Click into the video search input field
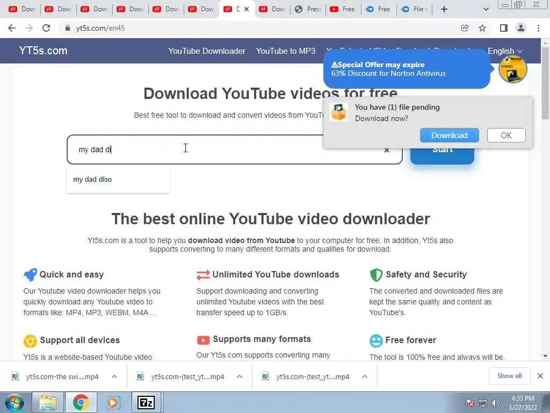Screen dimensions: 550x413 (x=234, y=149)
